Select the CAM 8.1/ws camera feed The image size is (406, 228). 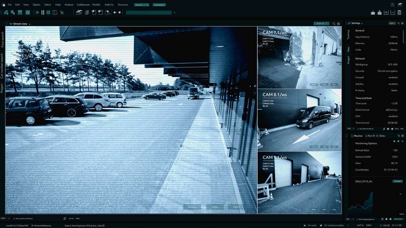(x=299, y=120)
